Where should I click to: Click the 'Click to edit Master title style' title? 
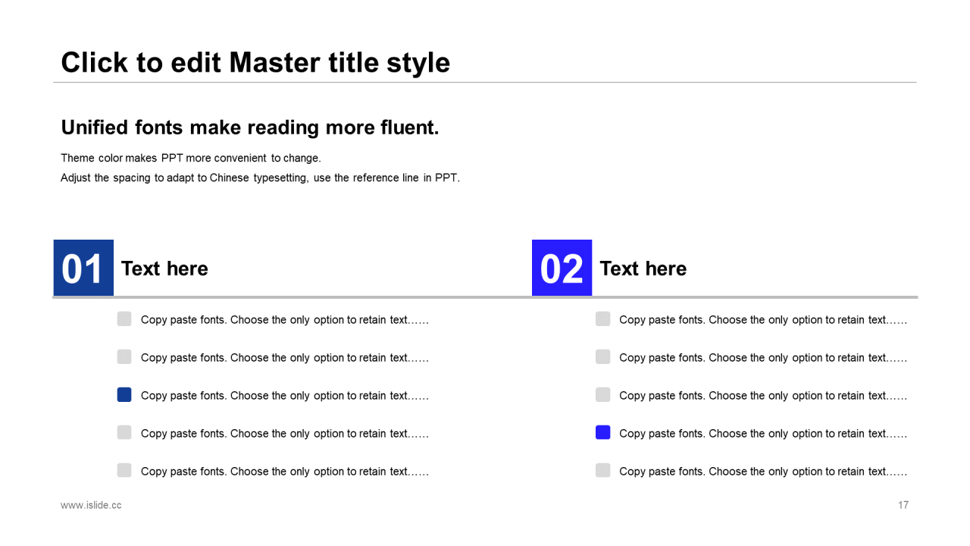click(255, 62)
